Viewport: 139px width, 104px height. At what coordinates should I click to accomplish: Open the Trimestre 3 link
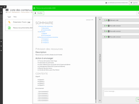(x=45, y=42)
